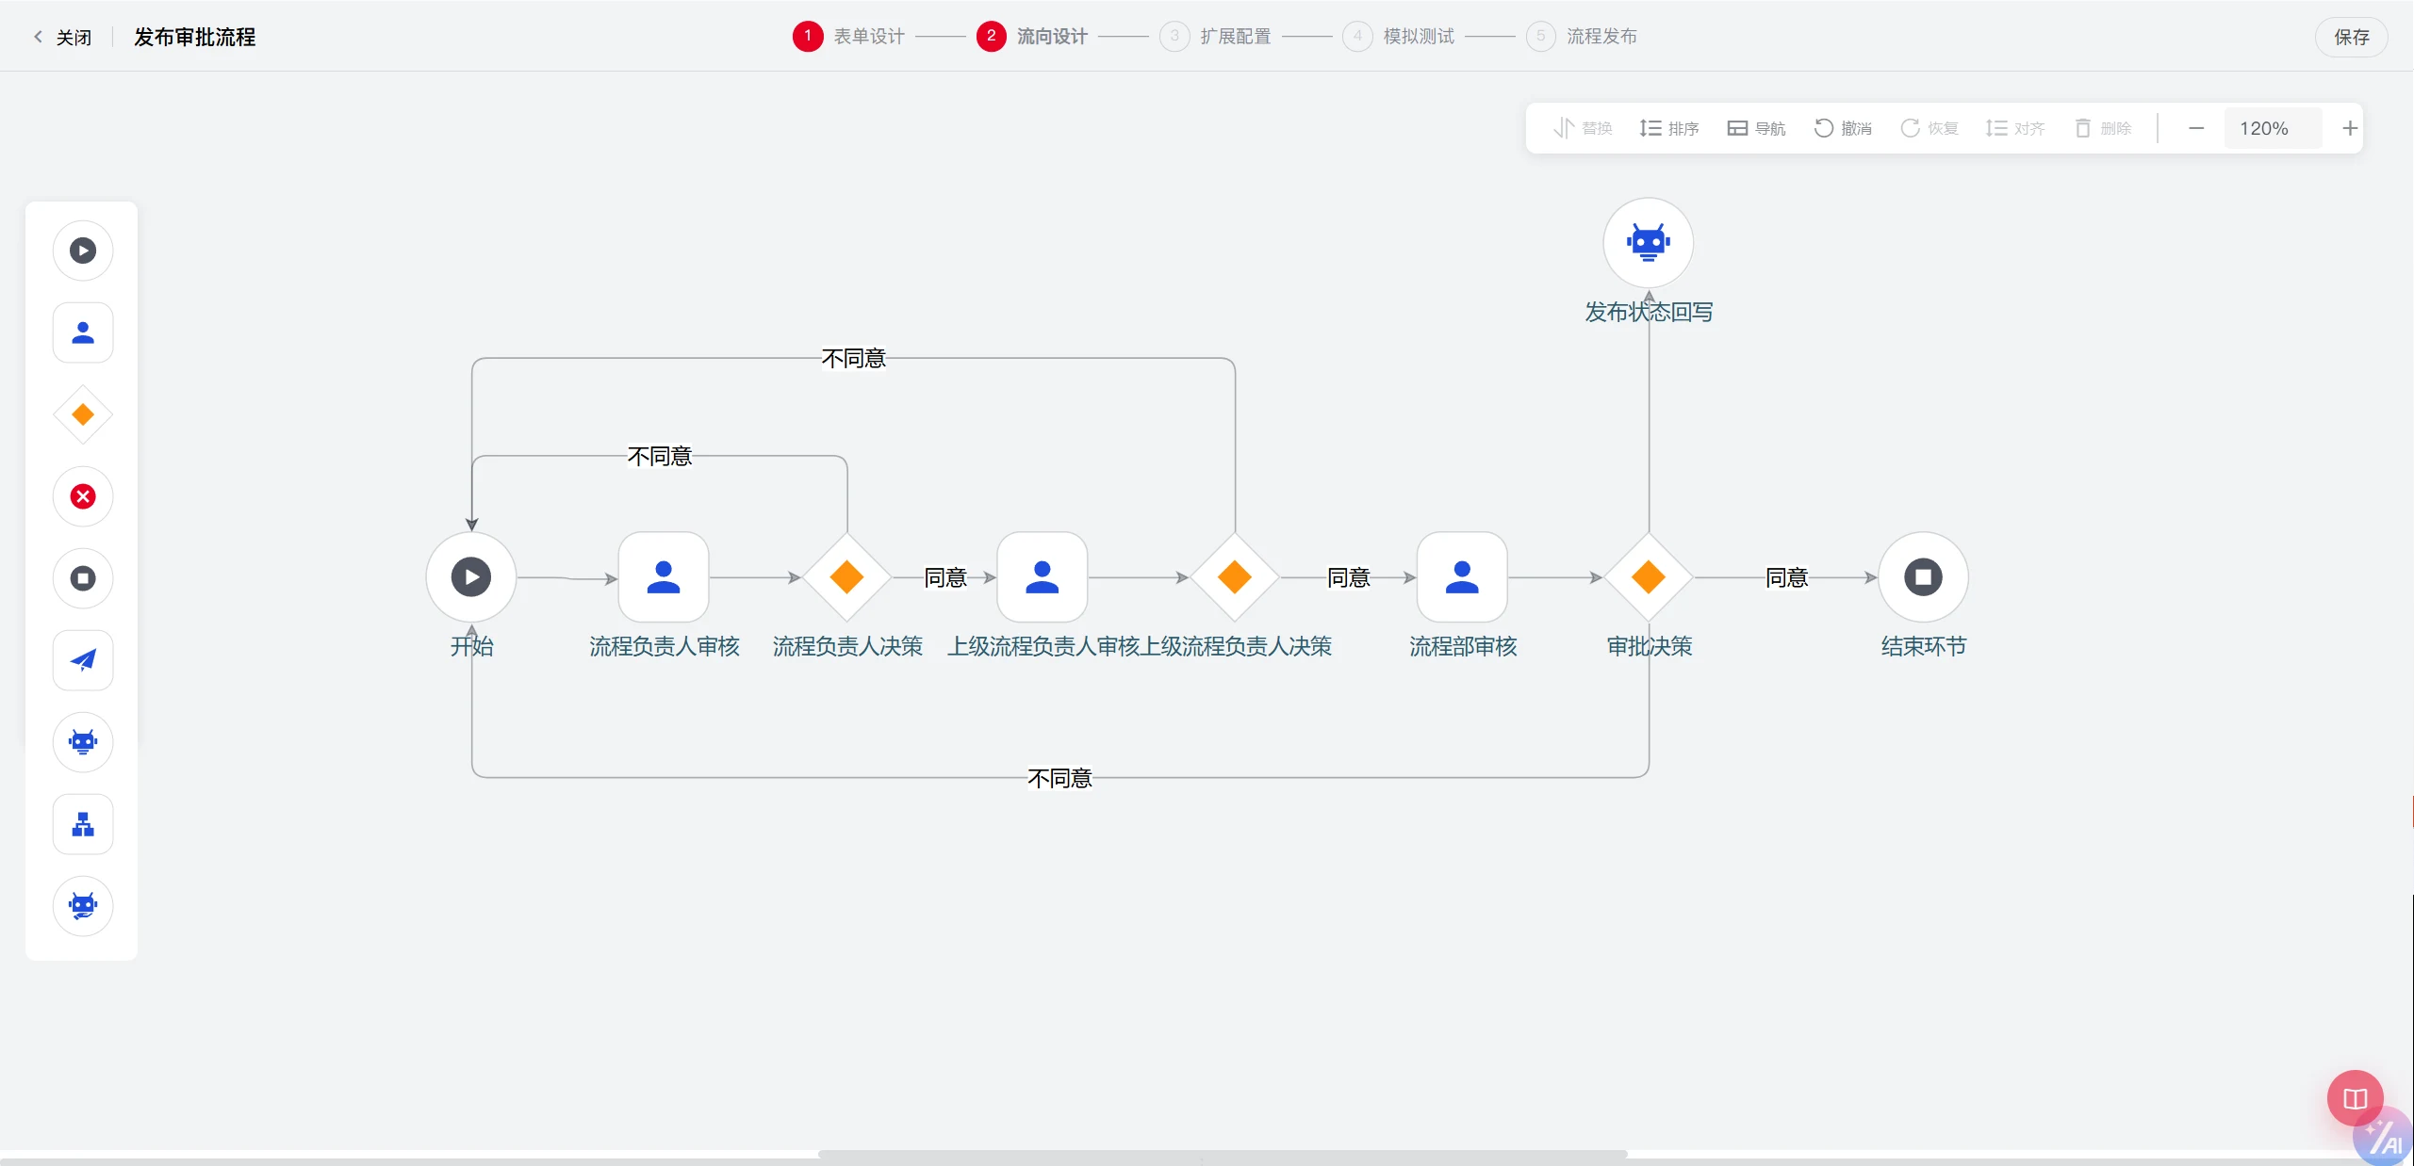The width and height of the screenshot is (2414, 1166).
Task: Select the bottom 不同意 connector label
Action: 1059,778
